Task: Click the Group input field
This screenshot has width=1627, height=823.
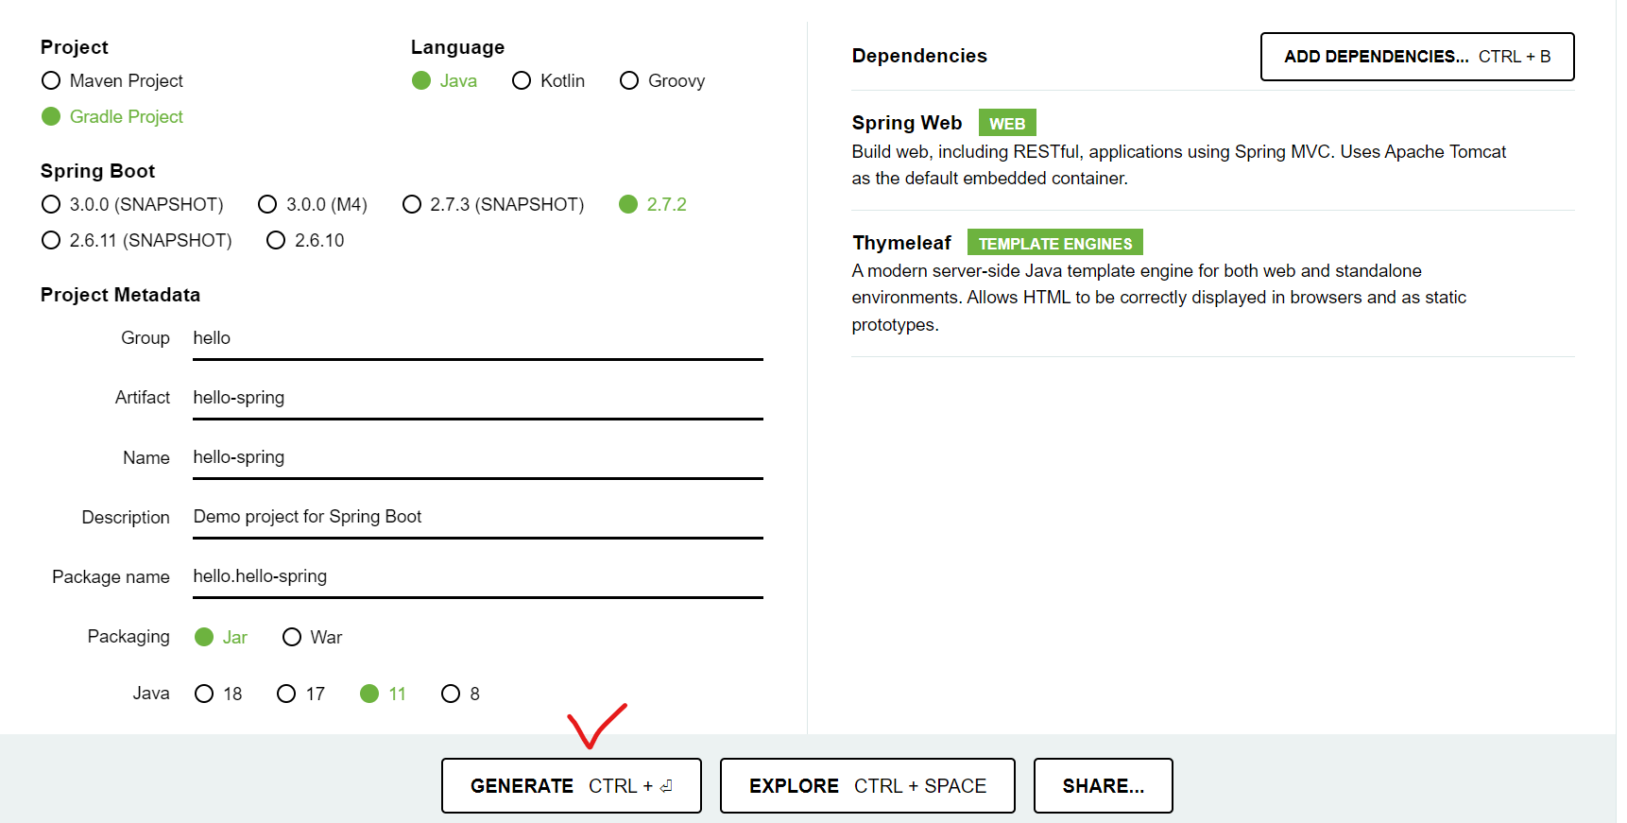Action: tap(478, 338)
